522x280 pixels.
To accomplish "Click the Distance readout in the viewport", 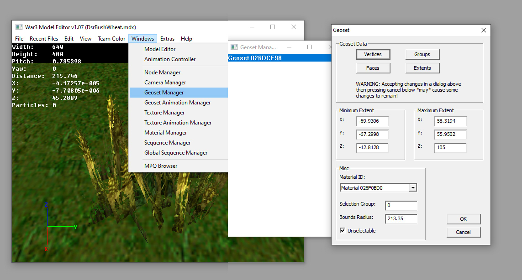I will pyautogui.click(x=45, y=76).
